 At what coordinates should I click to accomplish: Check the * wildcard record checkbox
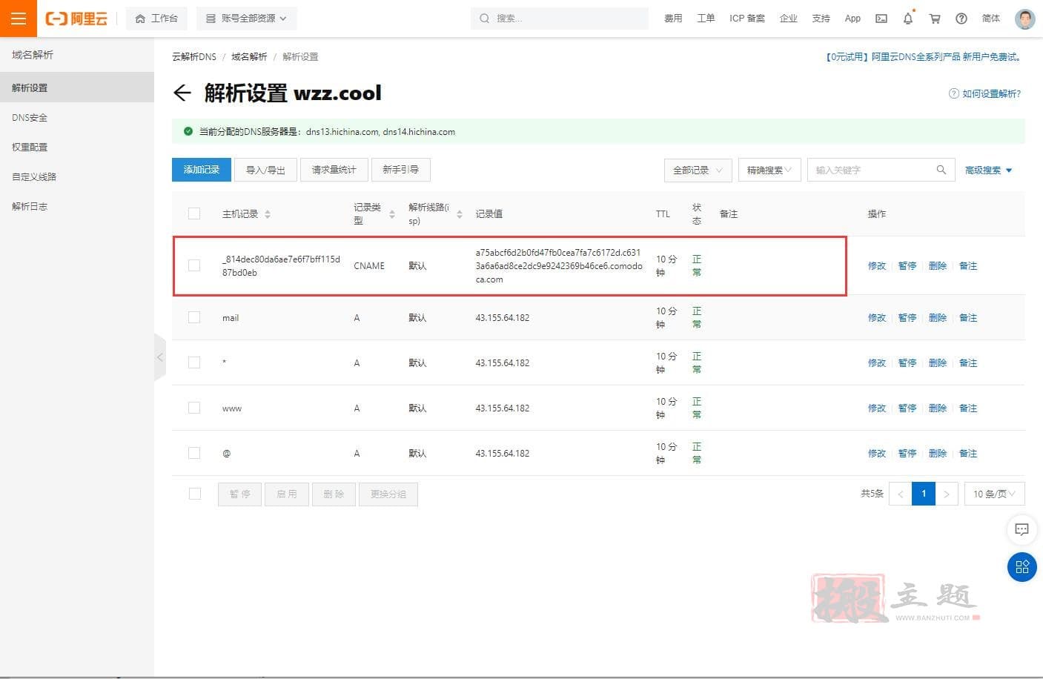[194, 362]
